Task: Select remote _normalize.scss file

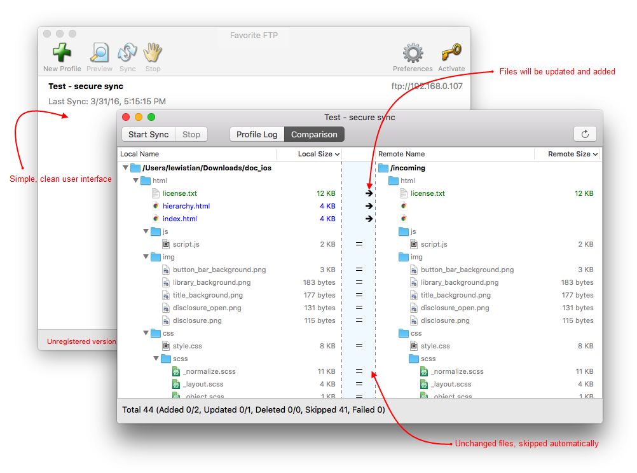Action: [457, 371]
